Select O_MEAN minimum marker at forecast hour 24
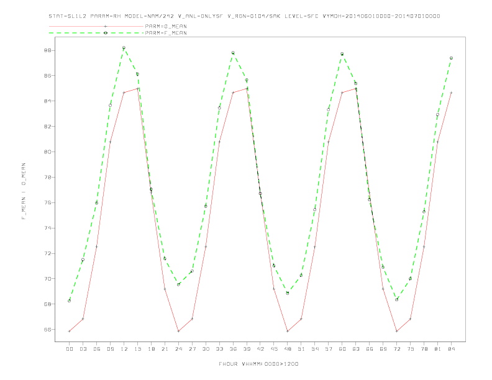 (x=178, y=331)
